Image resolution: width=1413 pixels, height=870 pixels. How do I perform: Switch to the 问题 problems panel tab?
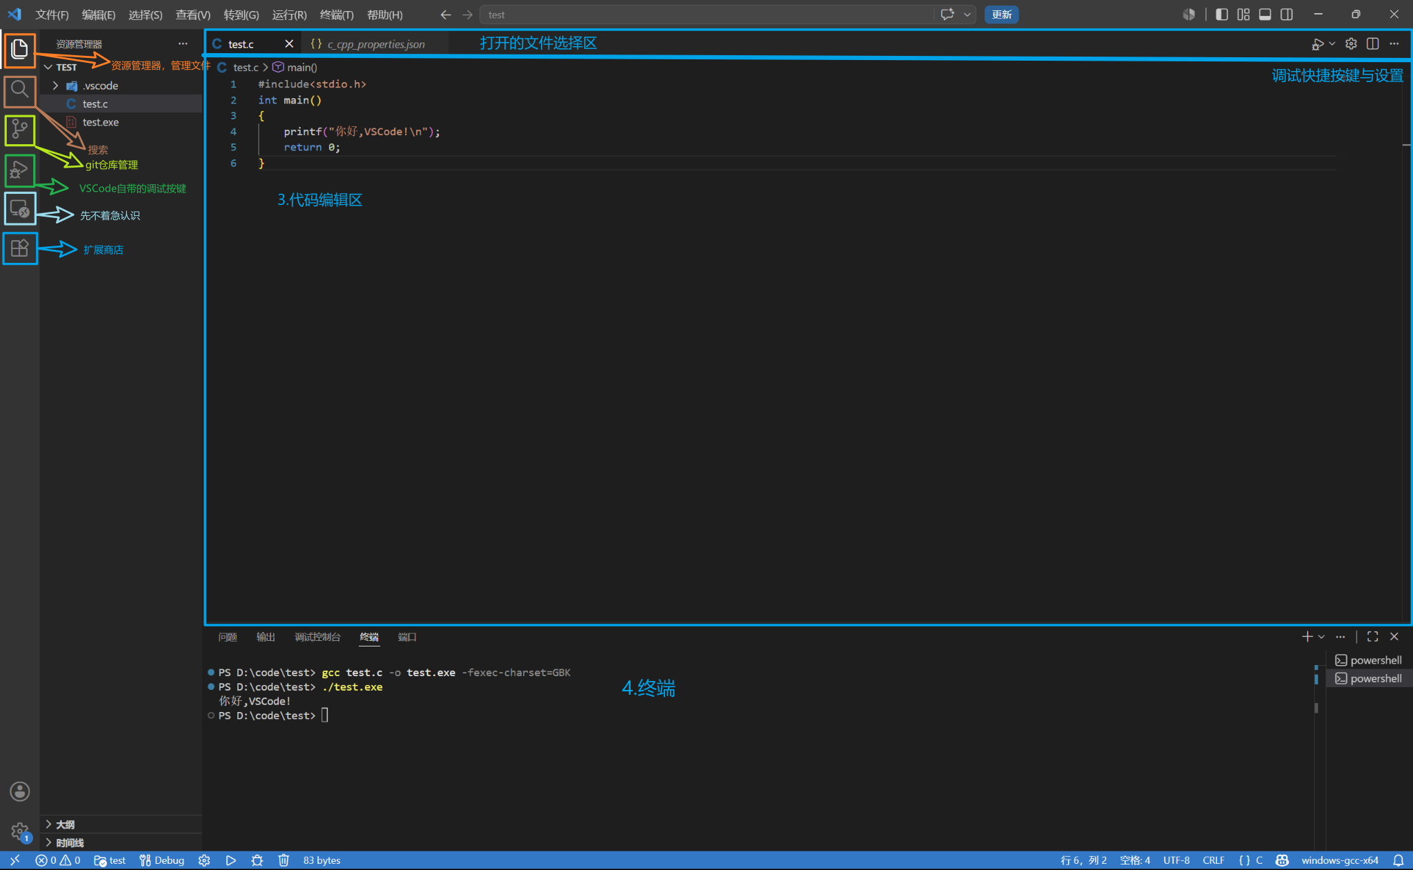228,637
